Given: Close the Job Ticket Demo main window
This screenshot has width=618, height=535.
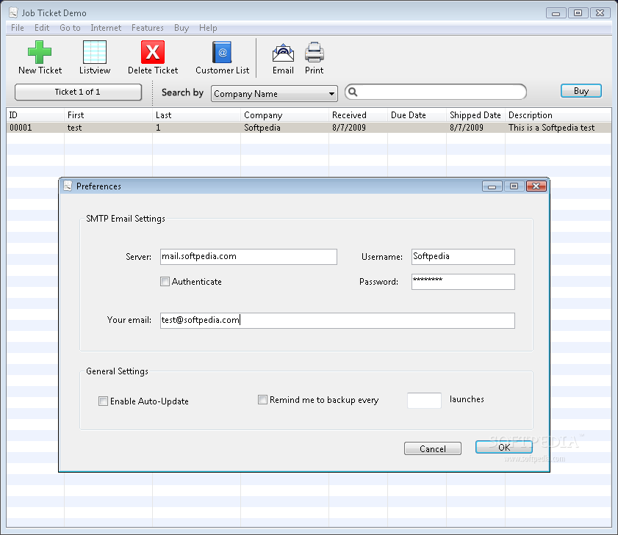Looking at the screenshot, I should point(600,13).
